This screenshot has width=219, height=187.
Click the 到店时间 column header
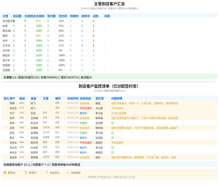(73, 98)
